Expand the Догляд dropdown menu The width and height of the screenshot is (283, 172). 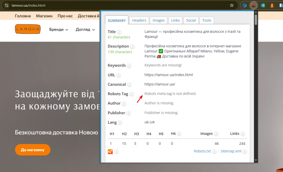click(x=85, y=29)
